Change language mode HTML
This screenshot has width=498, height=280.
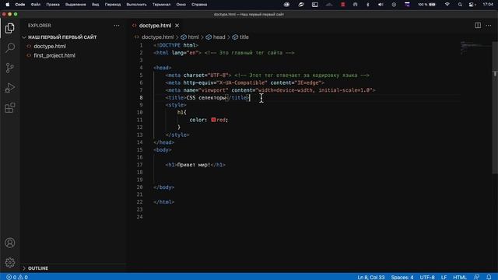pyautogui.click(x=460, y=277)
